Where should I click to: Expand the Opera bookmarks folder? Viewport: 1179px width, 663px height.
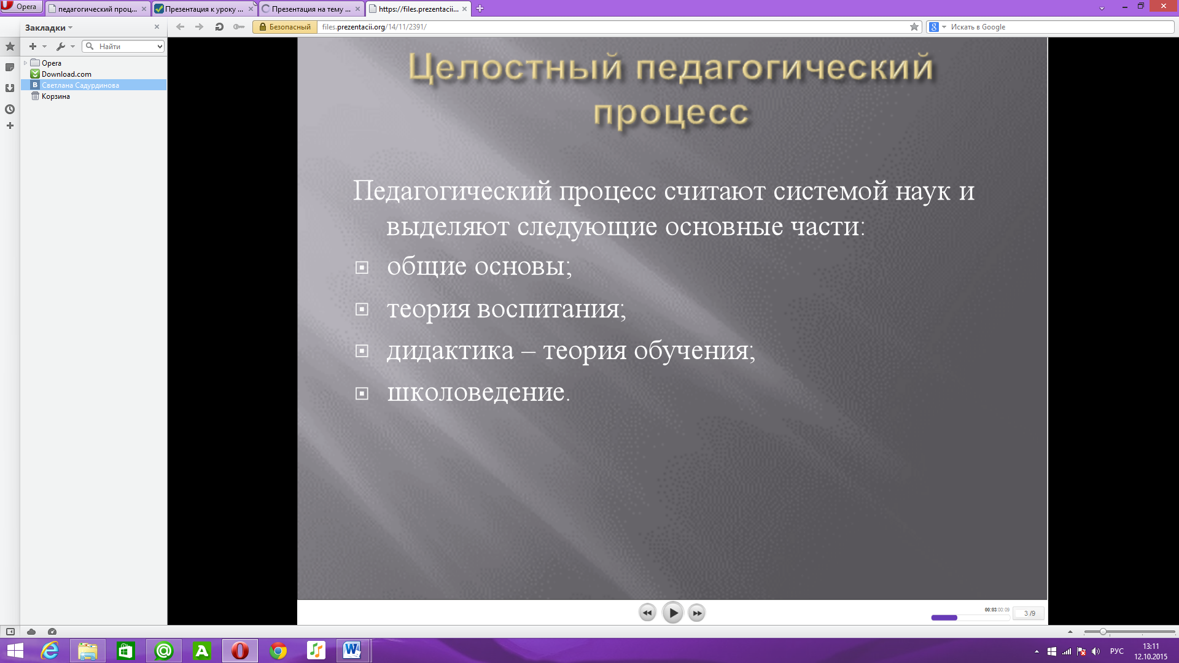[x=25, y=63]
